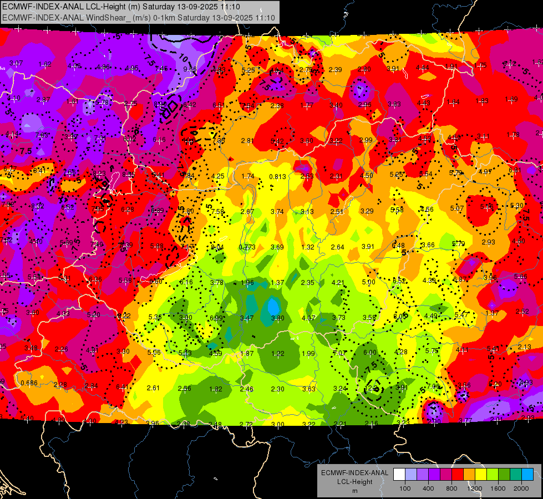Click the light blue legend swatch

click(x=410, y=474)
